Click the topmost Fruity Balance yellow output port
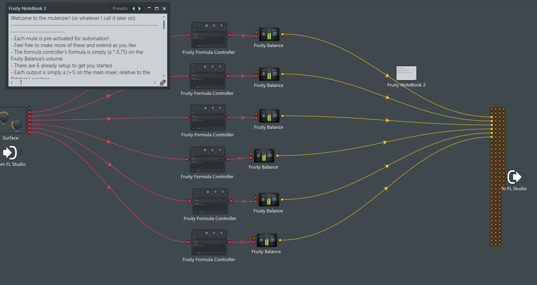Screen dimensions: 537x285 (x=282, y=34)
